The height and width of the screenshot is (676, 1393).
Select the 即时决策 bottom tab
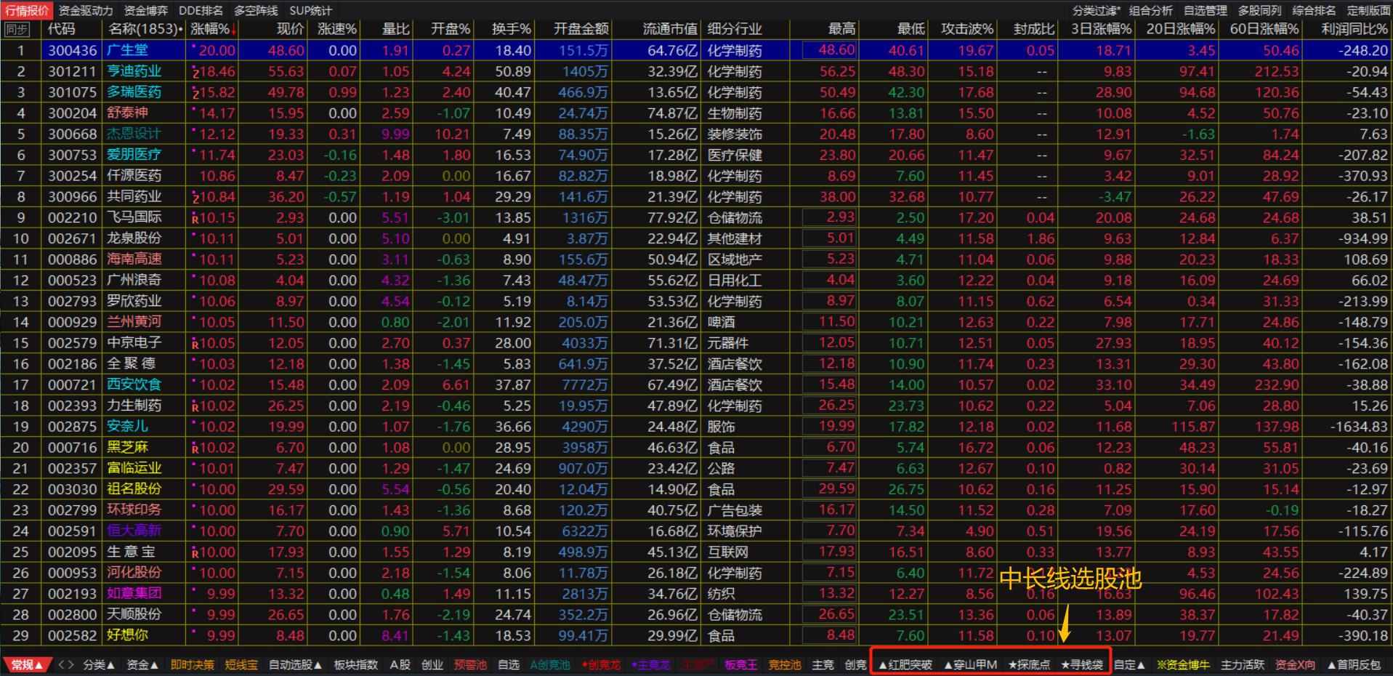tap(193, 664)
